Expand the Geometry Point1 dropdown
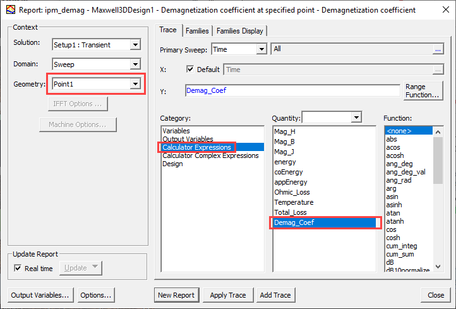Image resolution: width=456 pixels, height=309 pixels. click(135, 84)
